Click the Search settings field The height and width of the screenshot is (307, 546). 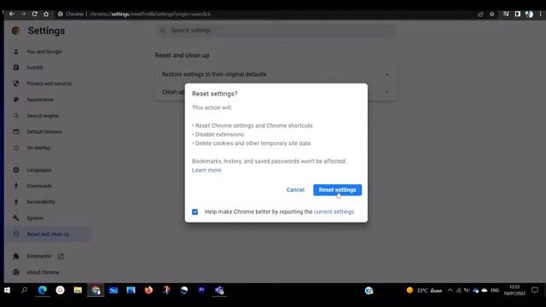(x=276, y=31)
